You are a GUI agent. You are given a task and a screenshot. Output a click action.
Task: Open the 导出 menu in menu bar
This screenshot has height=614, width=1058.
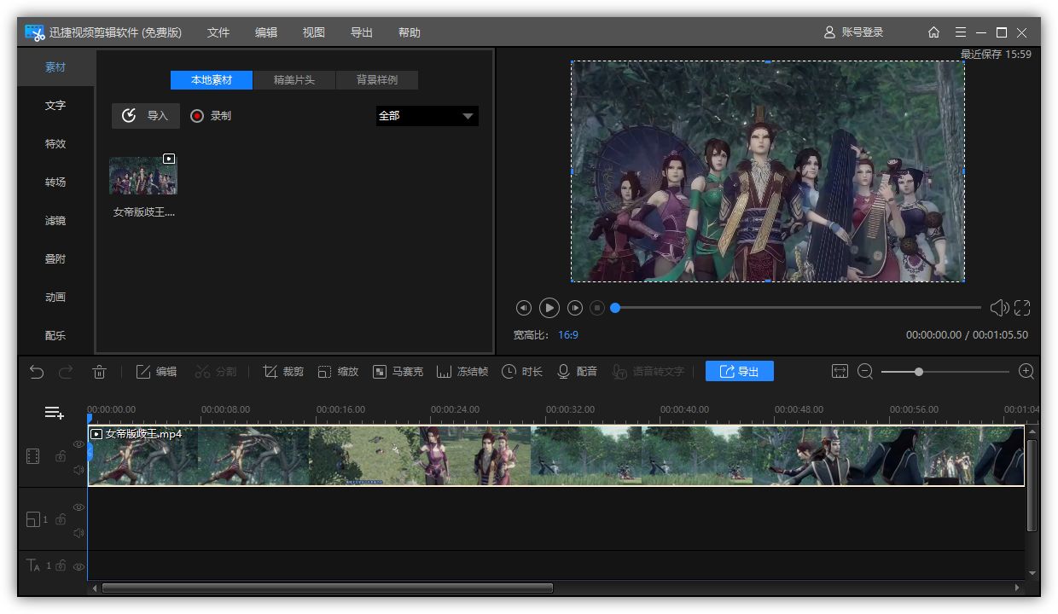(x=362, y=32)
